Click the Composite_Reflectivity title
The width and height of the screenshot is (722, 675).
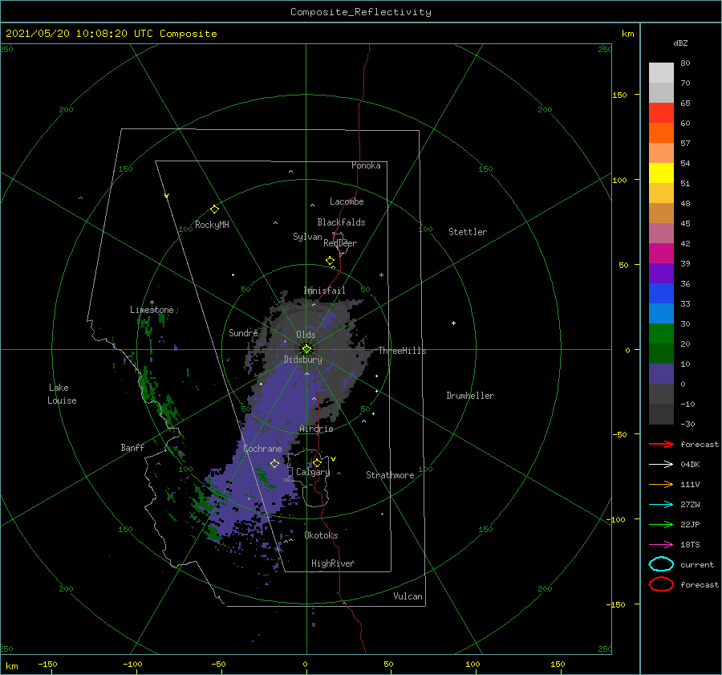[360, 12]
